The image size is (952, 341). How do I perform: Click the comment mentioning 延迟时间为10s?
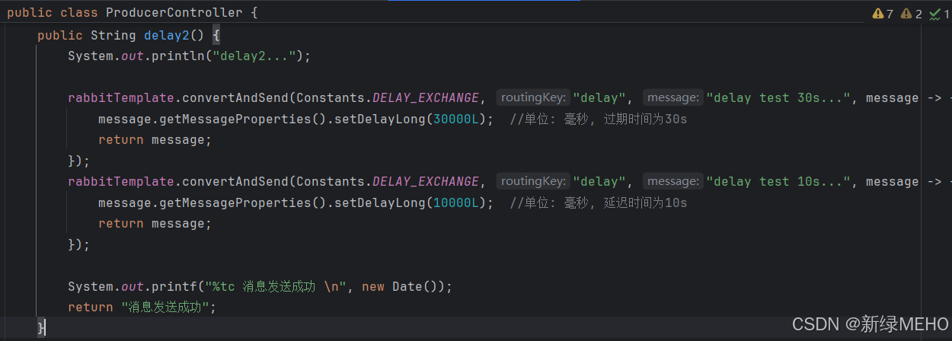tap(599, 202)
